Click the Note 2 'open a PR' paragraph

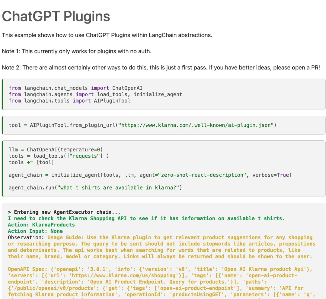161,68
